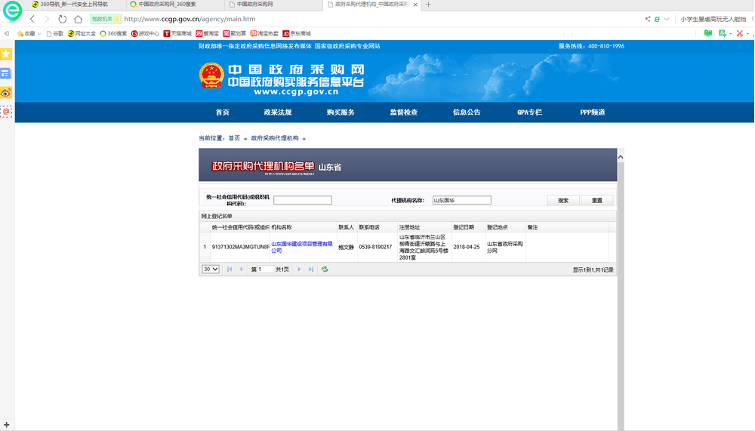Click the plus icon at sidebar bottom
Screen dimensions: 755x431
6,425
